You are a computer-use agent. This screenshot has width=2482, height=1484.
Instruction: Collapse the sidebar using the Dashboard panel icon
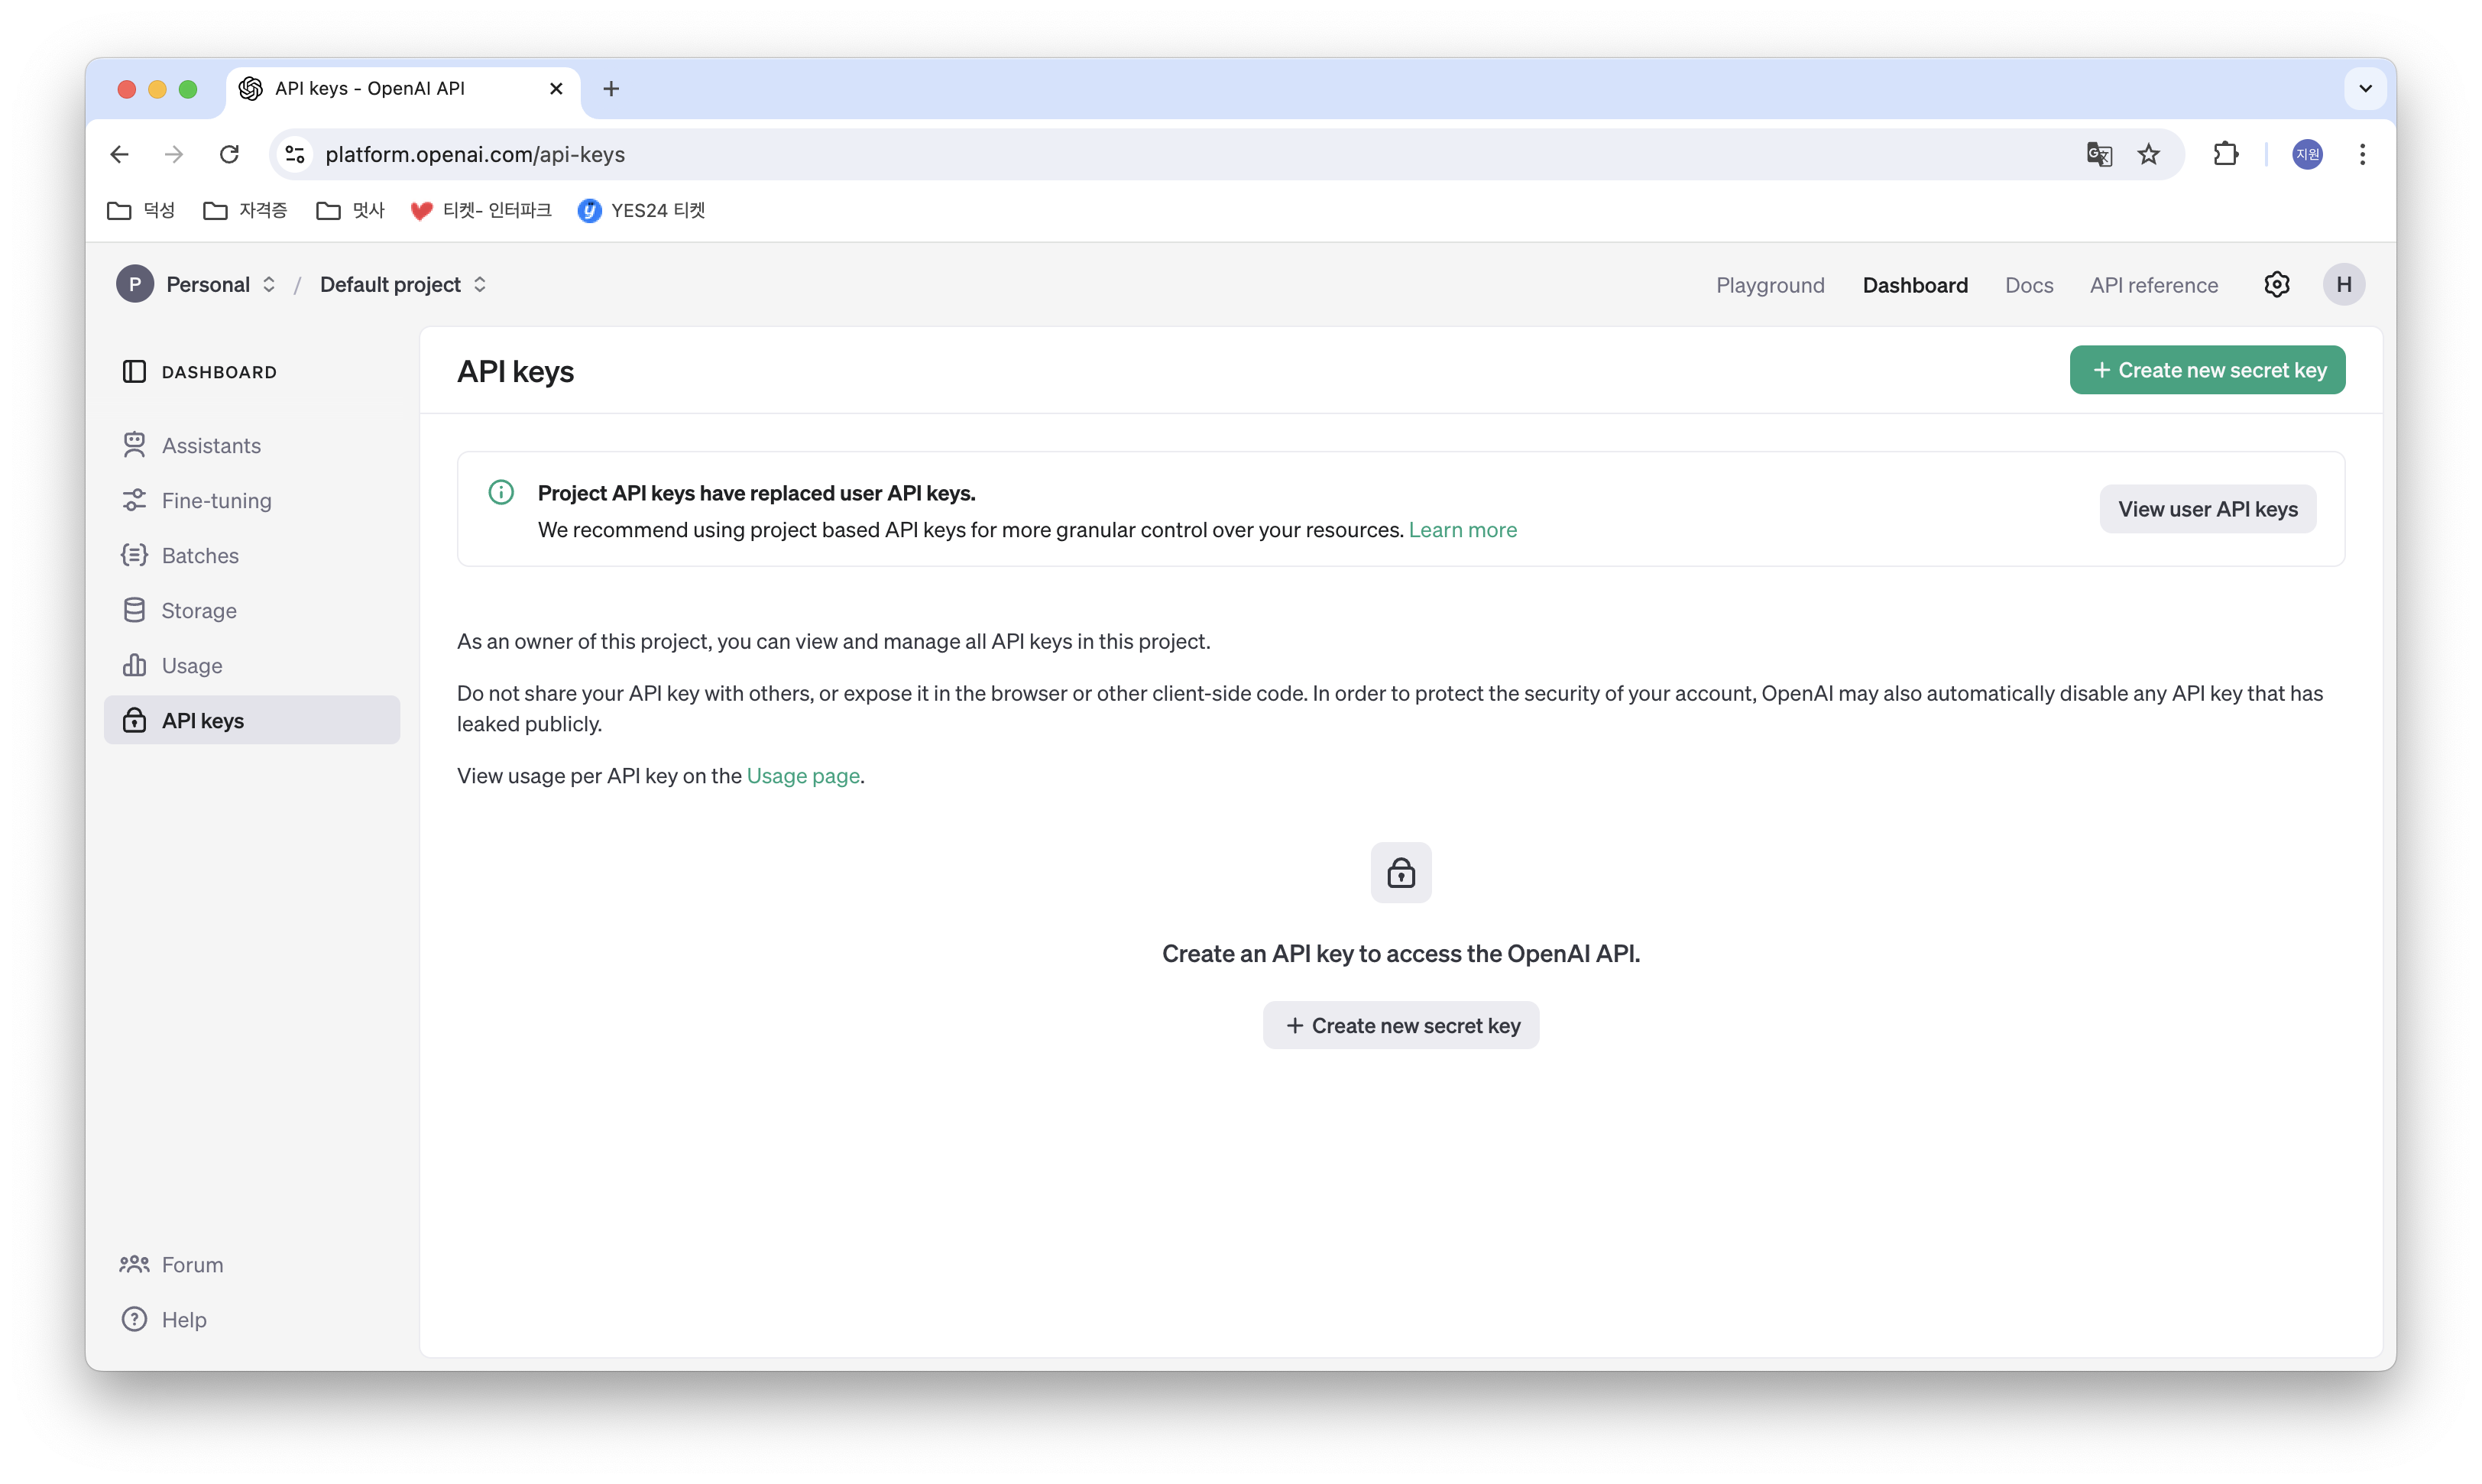[134, 372]
